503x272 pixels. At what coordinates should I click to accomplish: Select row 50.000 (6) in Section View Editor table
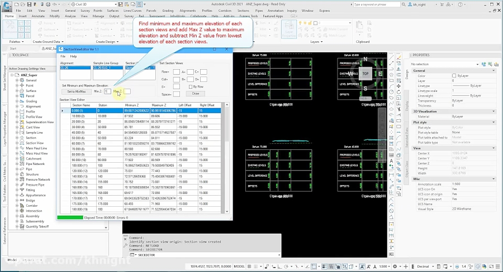pyautogui.click(x=141, y=138)
